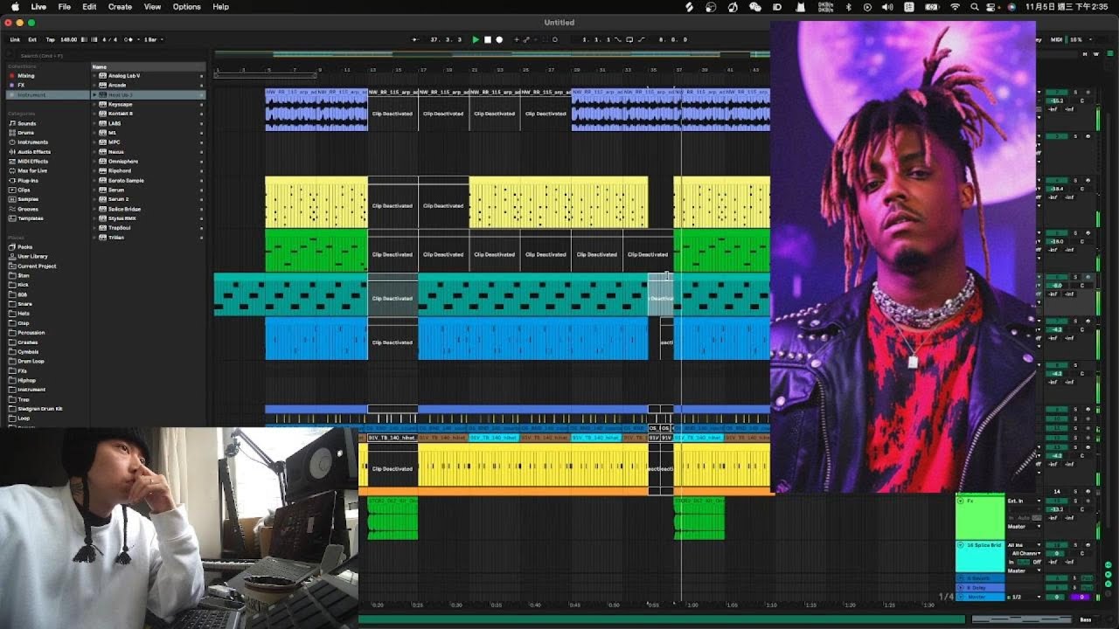Toggle the 16 Splice Bridge track fold button
1119x629 pixels.
(960, 545)
